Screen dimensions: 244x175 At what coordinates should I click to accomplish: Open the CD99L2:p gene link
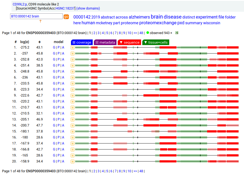click(20, 4)
